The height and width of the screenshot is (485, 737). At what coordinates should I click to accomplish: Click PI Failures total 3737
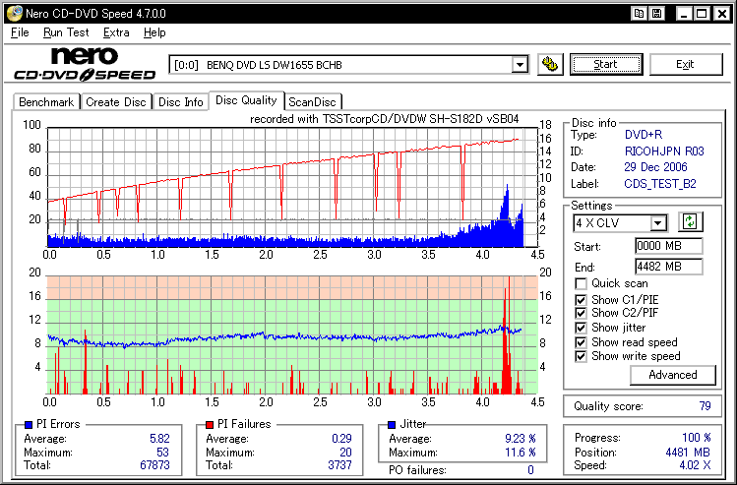[339, 465]
